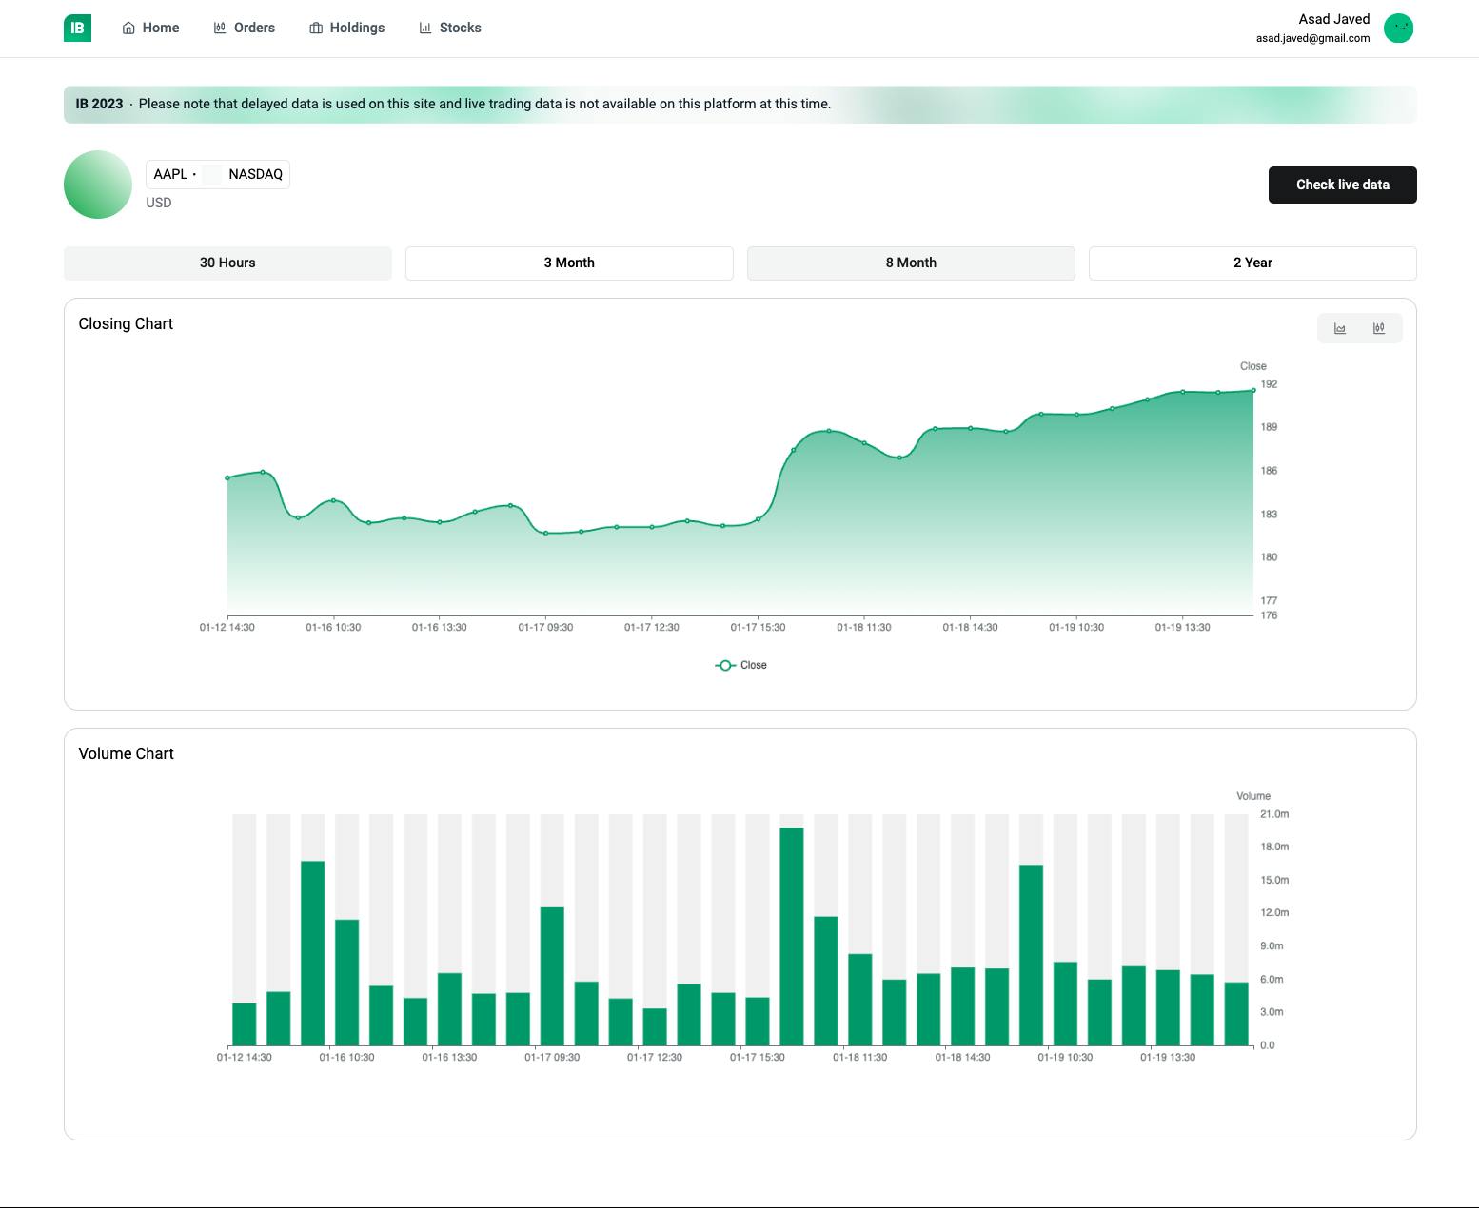Click the Home house icon
The image size is (1479, 1208).
(x=128, y=29)
